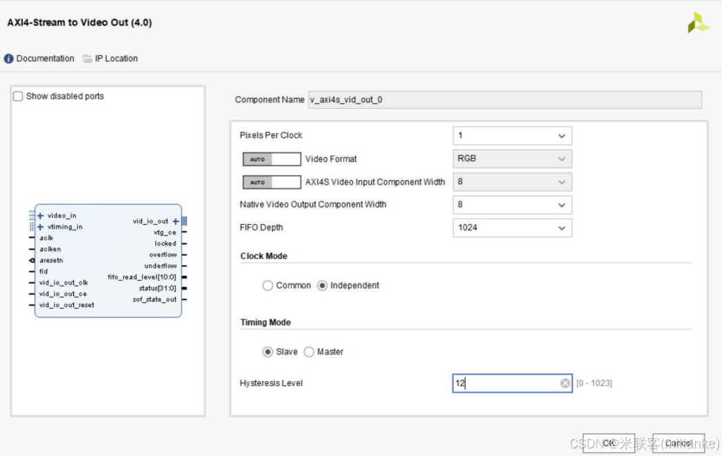
Task: Select the Common clock mode radio button
Action: pos(268,285)
